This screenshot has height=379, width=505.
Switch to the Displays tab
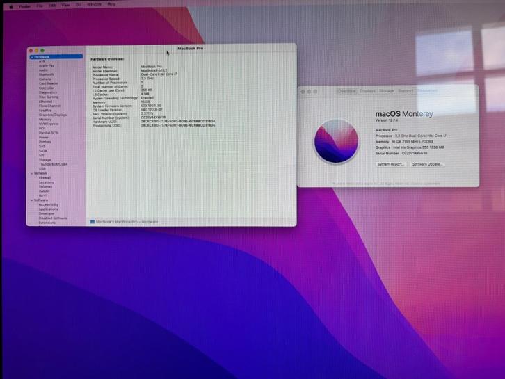coord(367,90)
